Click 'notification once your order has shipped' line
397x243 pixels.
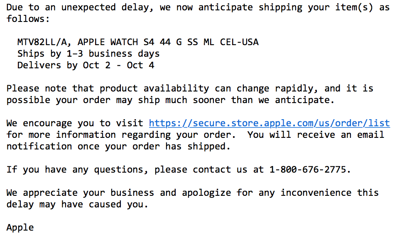[118, 147]
